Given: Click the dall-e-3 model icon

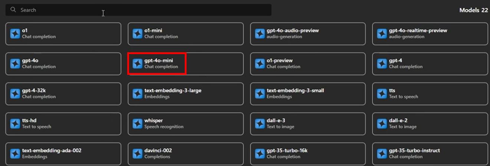Looking at the screenshot, I should pyautogui.click(x=260, y=124).
